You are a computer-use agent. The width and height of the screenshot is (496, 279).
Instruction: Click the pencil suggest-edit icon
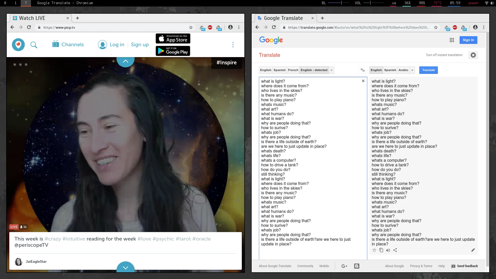(x=473, y=250)
